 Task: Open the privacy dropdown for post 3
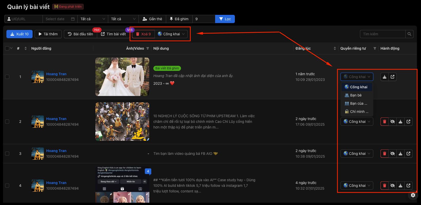click(357, 154)
